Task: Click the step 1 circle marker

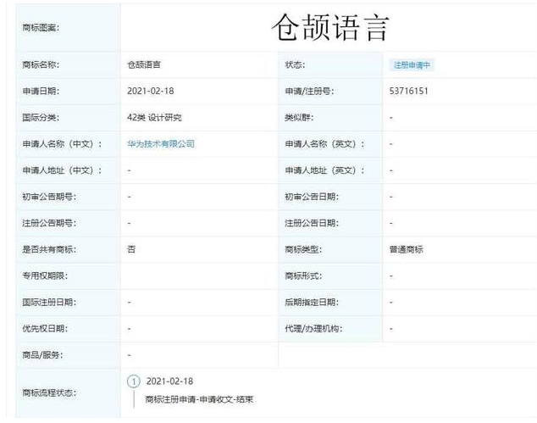Action: click(134, 381)
